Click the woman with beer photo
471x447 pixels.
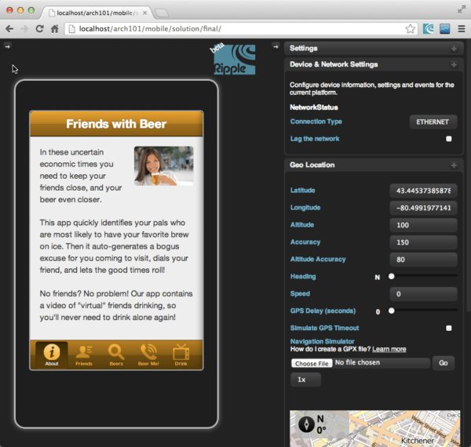click(164, 166)
